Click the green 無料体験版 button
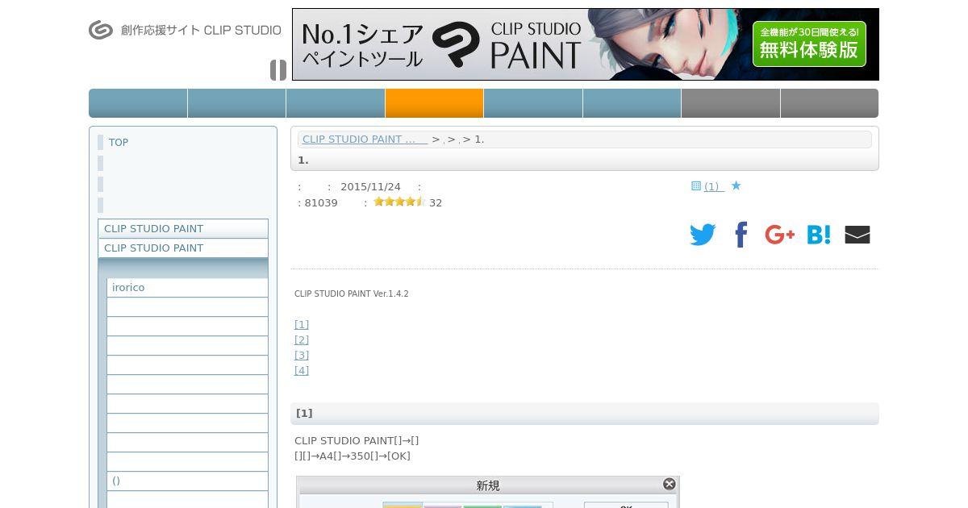 pos(809,44)
